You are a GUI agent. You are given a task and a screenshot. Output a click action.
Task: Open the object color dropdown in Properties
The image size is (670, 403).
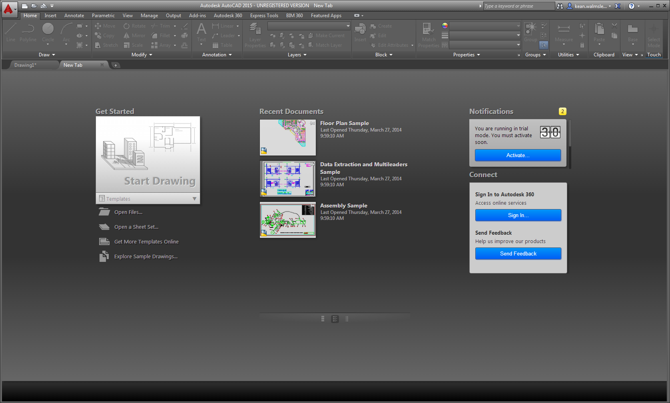[485, 26]
